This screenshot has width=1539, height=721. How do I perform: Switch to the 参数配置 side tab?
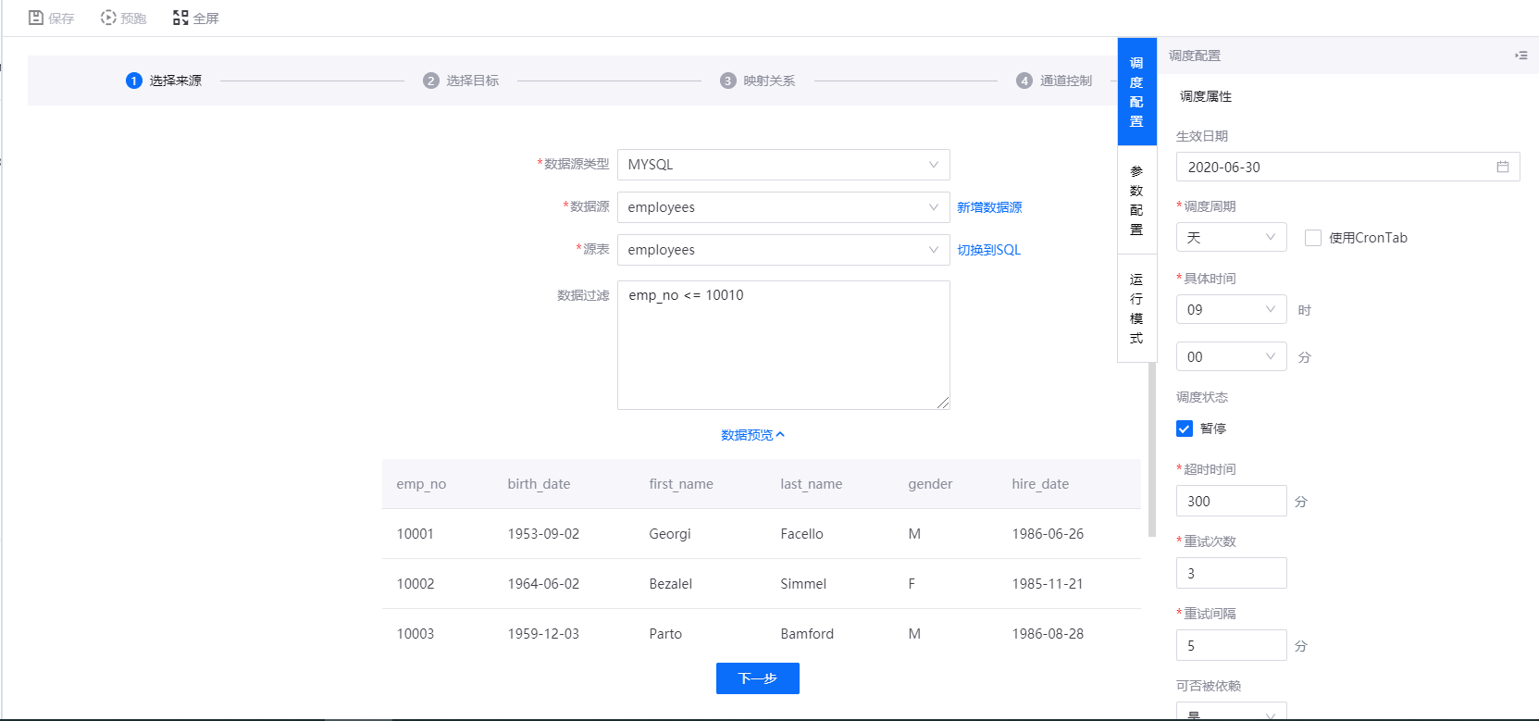pos(1136,200)
